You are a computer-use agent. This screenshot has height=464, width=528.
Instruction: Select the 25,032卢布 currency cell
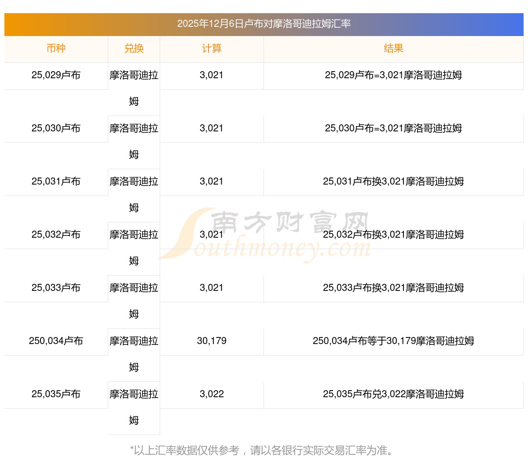tap(56, 235)
